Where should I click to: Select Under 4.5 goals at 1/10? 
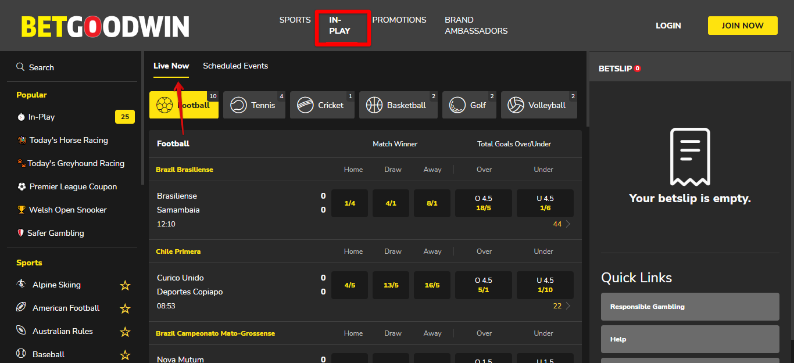click(x=545, y=285)
